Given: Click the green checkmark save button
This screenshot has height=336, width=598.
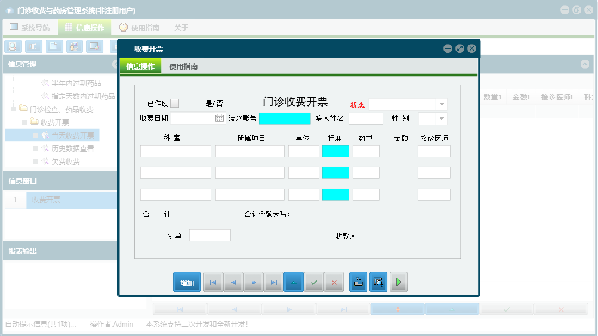Looking at the screenshot, I should pos(314,282).
